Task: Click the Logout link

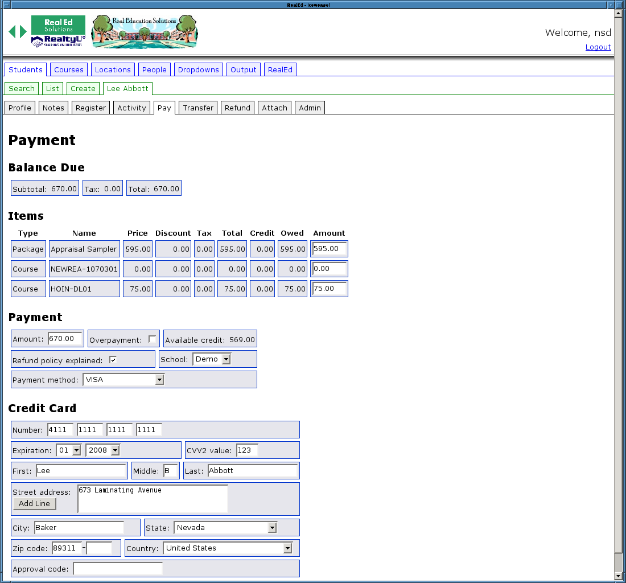Action: (598, 47)
